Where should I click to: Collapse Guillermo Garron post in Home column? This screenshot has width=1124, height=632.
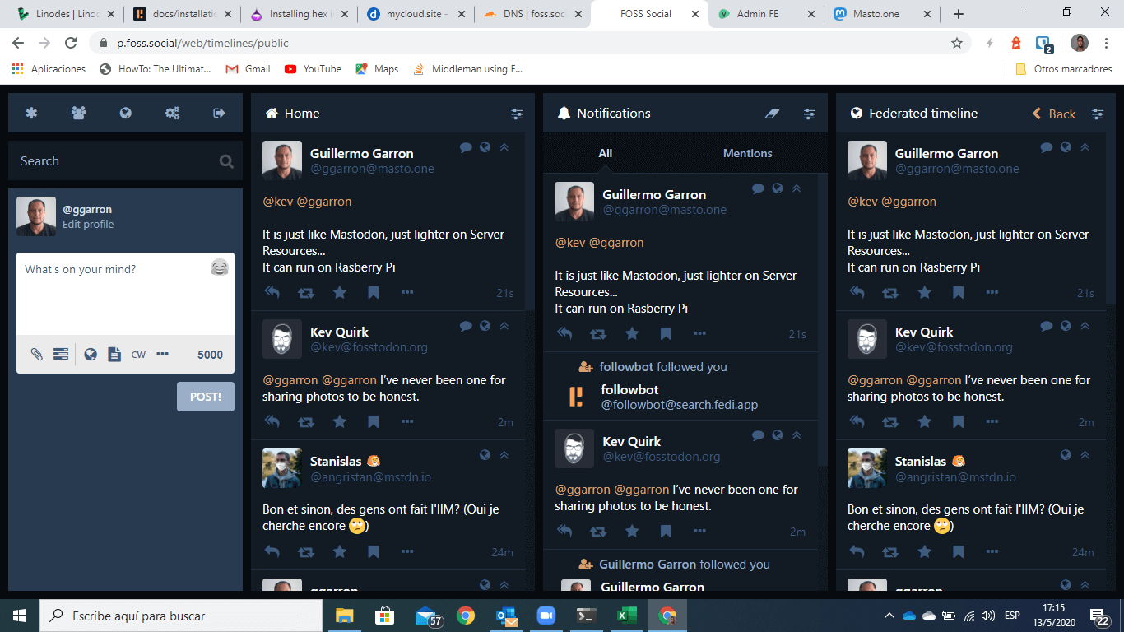pos(504,147)
